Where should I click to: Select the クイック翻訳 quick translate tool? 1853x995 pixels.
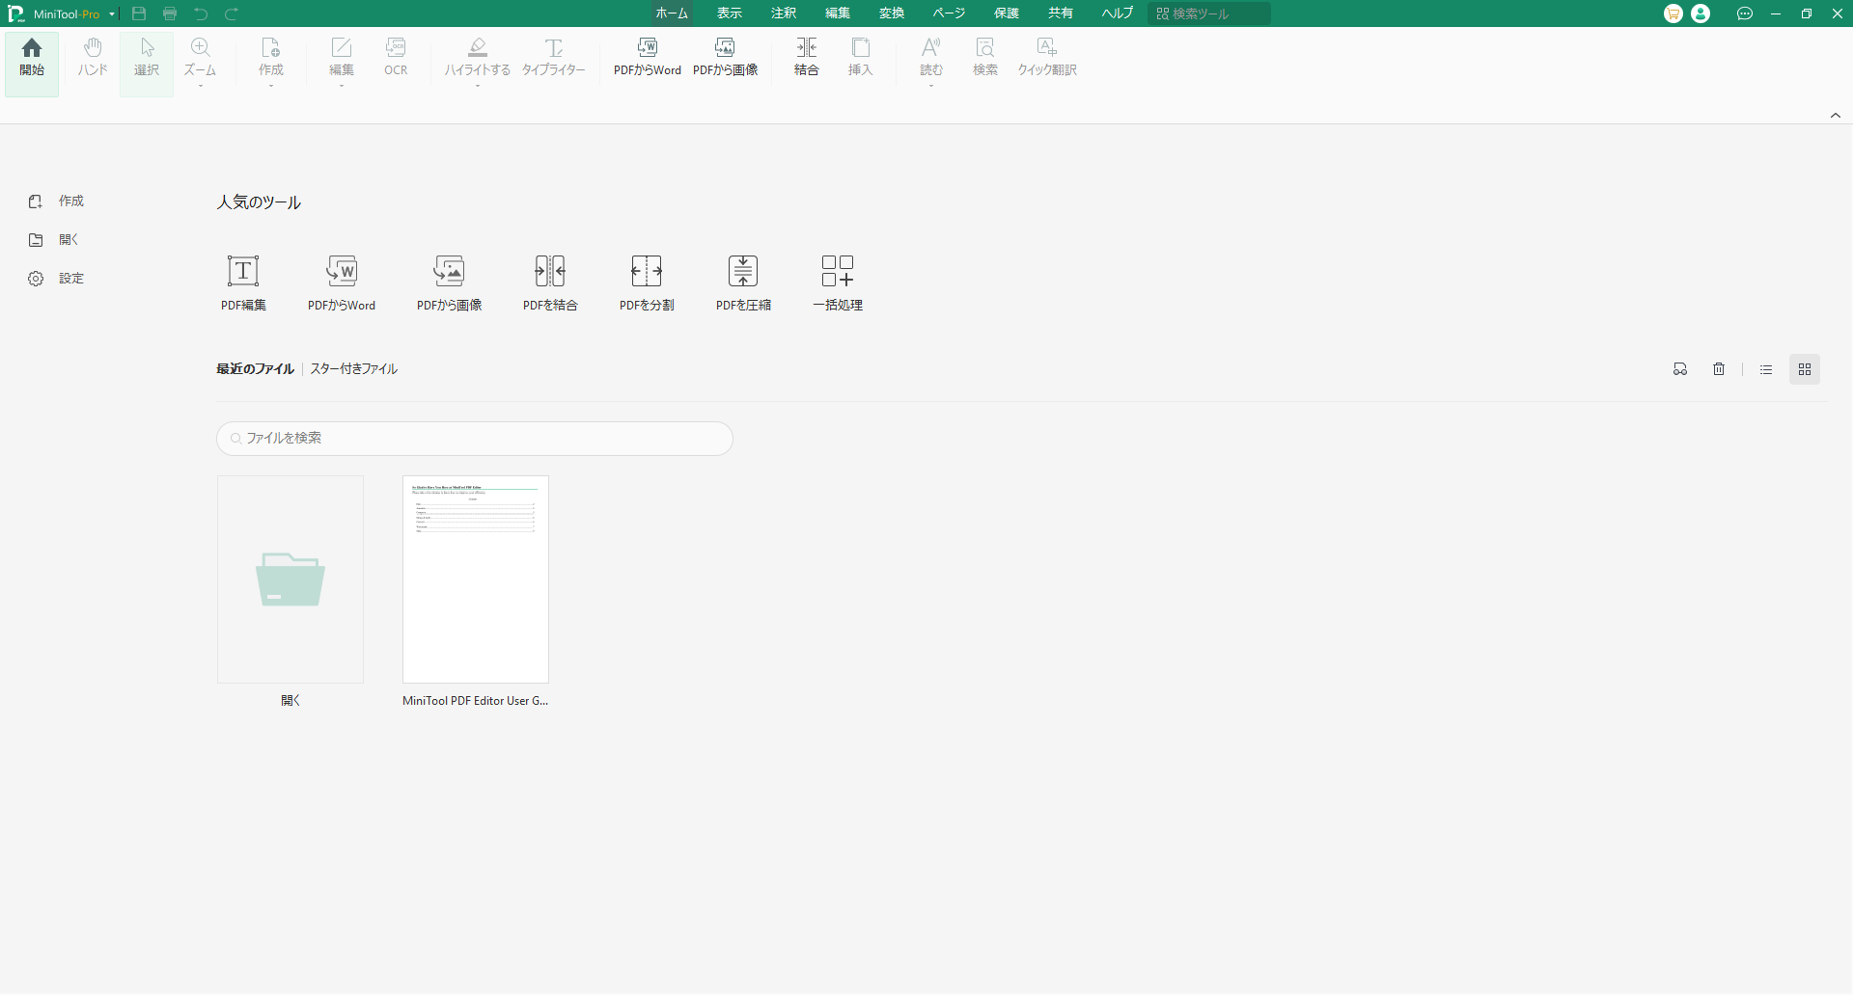pos(1046,57)
